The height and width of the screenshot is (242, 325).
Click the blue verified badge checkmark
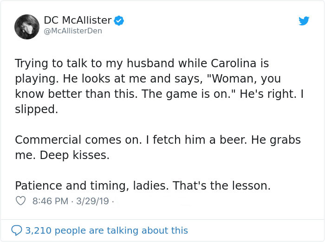(119, 20)
